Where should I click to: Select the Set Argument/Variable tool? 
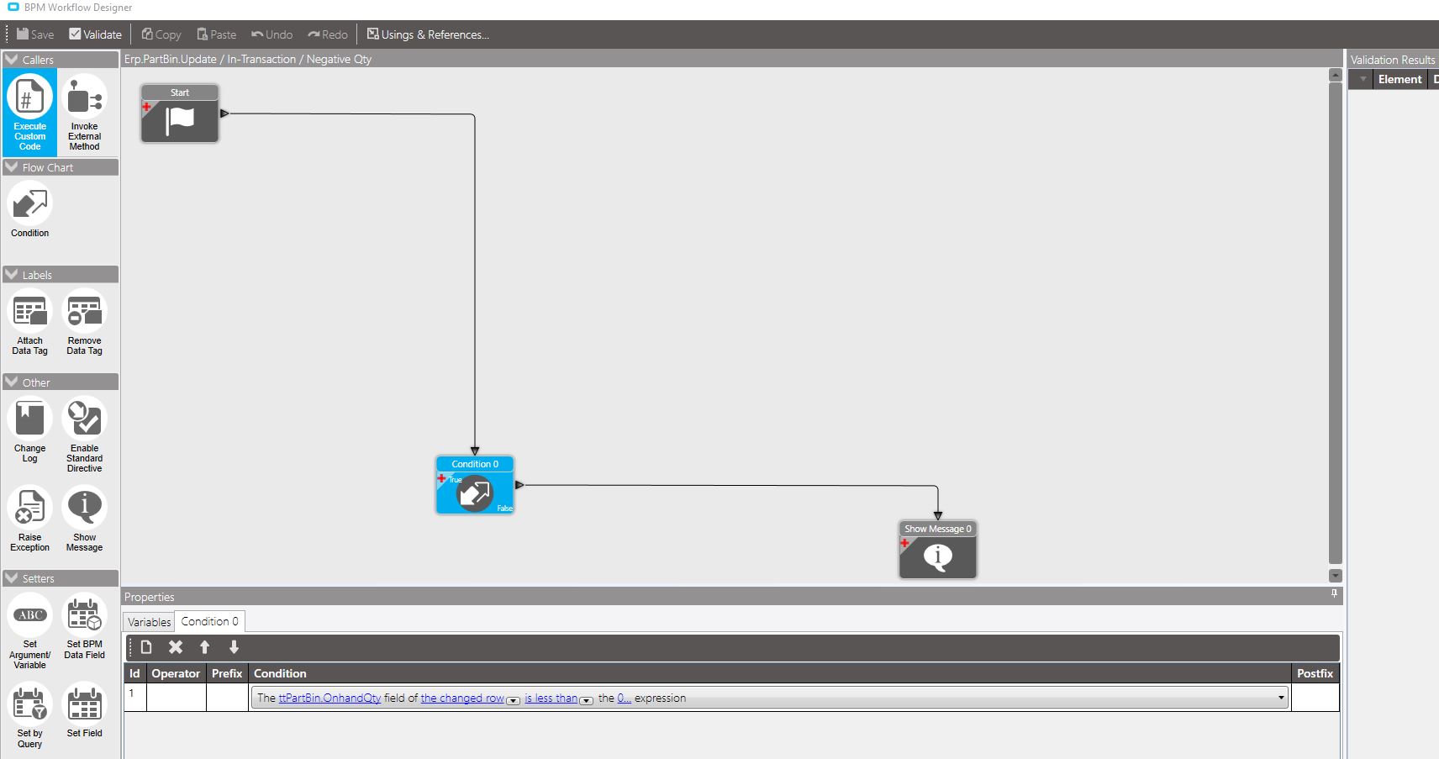point(30,632)
